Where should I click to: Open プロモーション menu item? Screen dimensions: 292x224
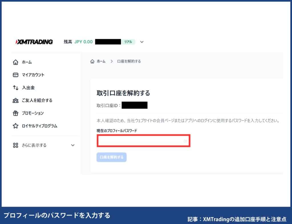click(x=33, y=113)
